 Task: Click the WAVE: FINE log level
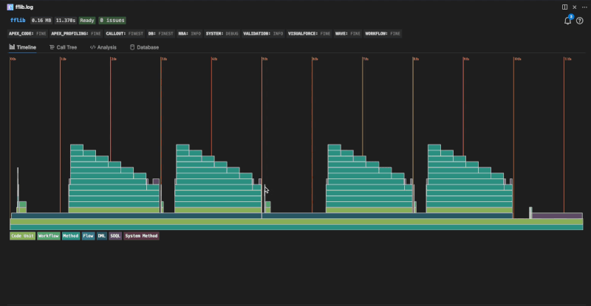click(347, 33)
